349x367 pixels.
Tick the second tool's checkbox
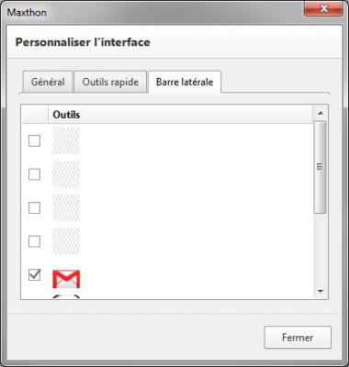pyautogui.click(x=34, y=174)
